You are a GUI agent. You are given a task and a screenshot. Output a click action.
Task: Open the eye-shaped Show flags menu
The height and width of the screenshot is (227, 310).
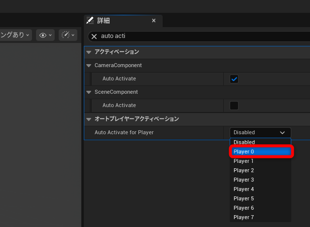45,35
